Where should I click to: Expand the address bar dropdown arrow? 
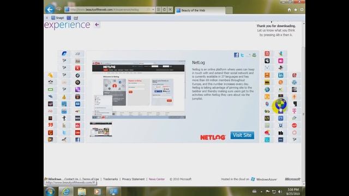(153, 10)
